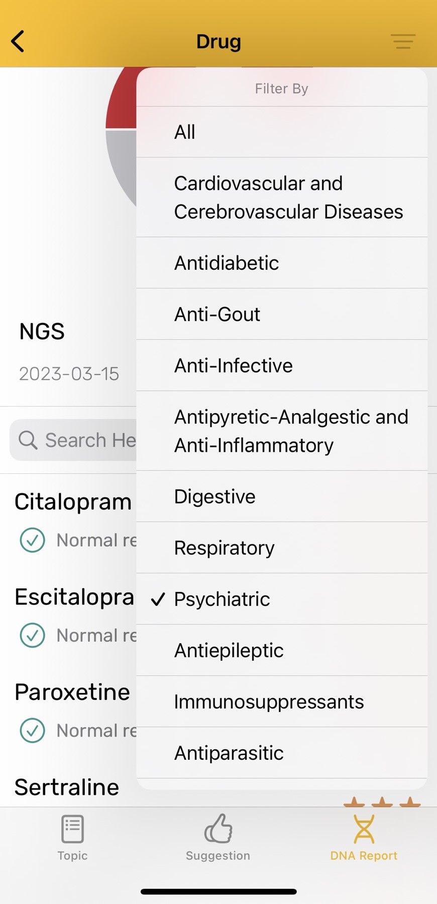
Task: Tap the Topic list icon
Action: click(x=72, y=829)
